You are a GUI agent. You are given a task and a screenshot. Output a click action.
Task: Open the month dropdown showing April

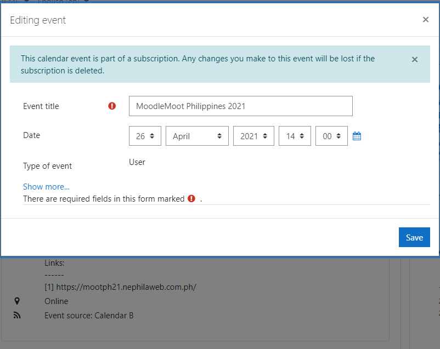(197, 136)
